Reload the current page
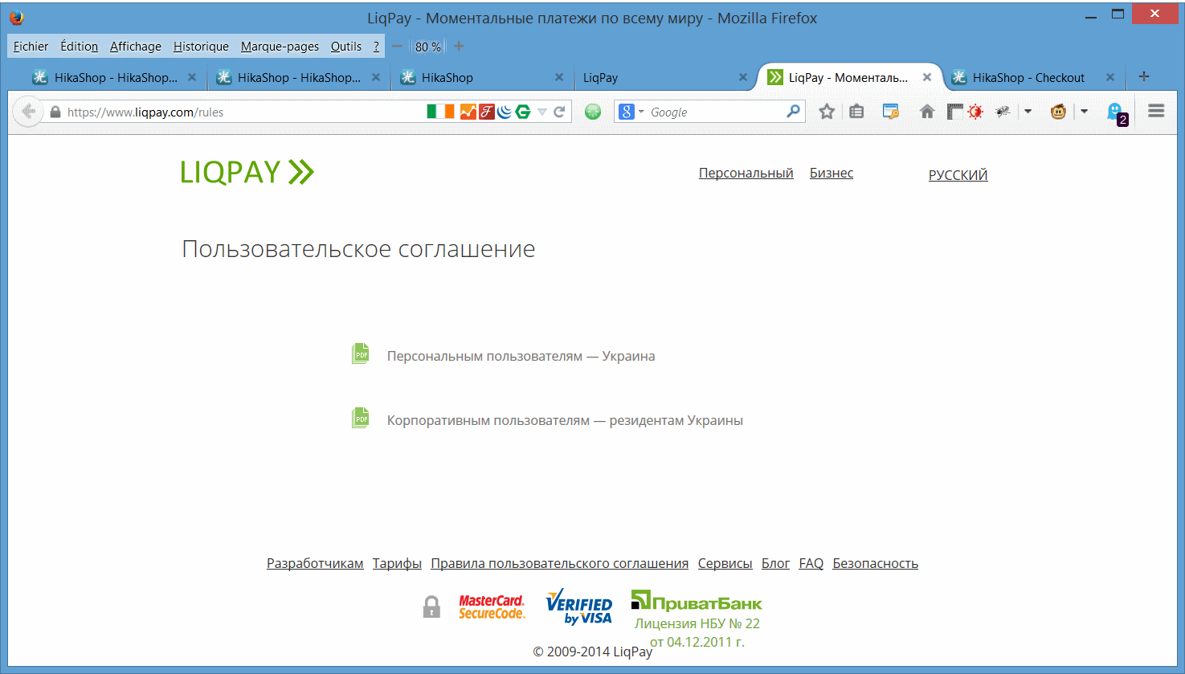Image resolution: width=1185 pixels, height=674 pixels. pyautogui.click(x=559, y=112)
